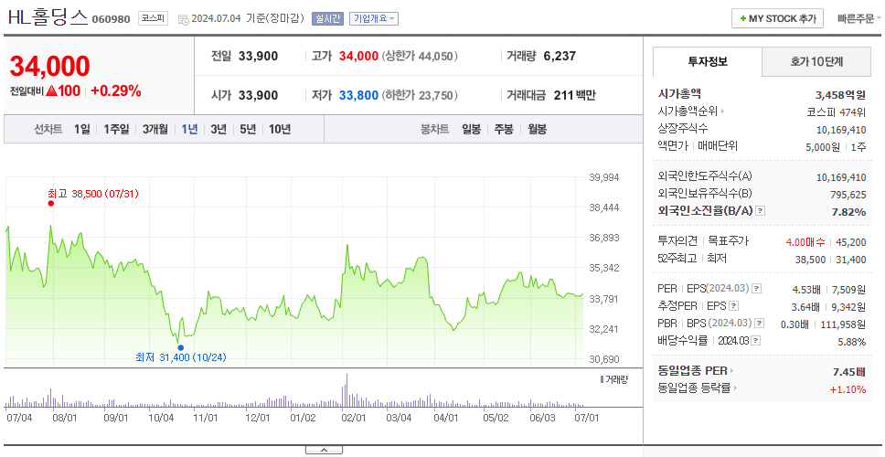Click the 동일업종 PER 7.45배 value
The image size is (885, 457).
click(x=849, y=372)
